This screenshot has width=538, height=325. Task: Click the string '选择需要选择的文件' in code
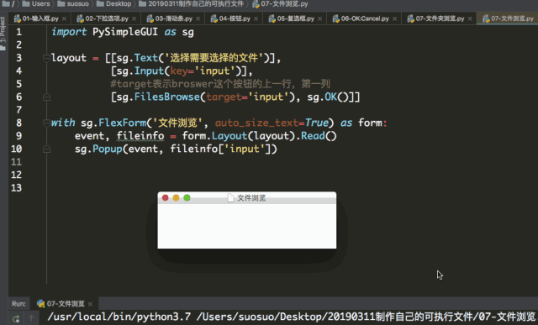click(x=214, y=58)
